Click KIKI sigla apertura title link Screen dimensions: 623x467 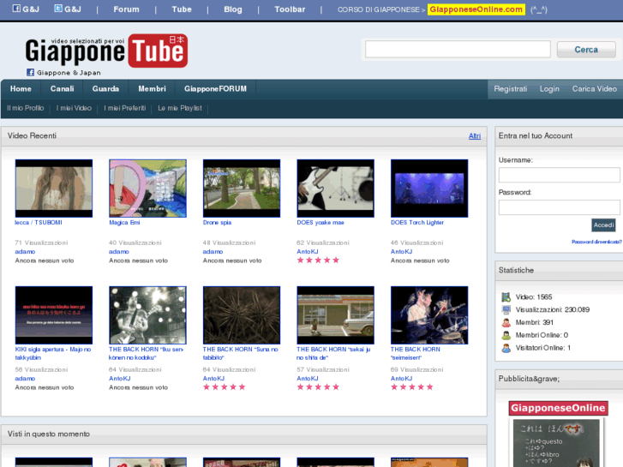(x=53, y=353)
